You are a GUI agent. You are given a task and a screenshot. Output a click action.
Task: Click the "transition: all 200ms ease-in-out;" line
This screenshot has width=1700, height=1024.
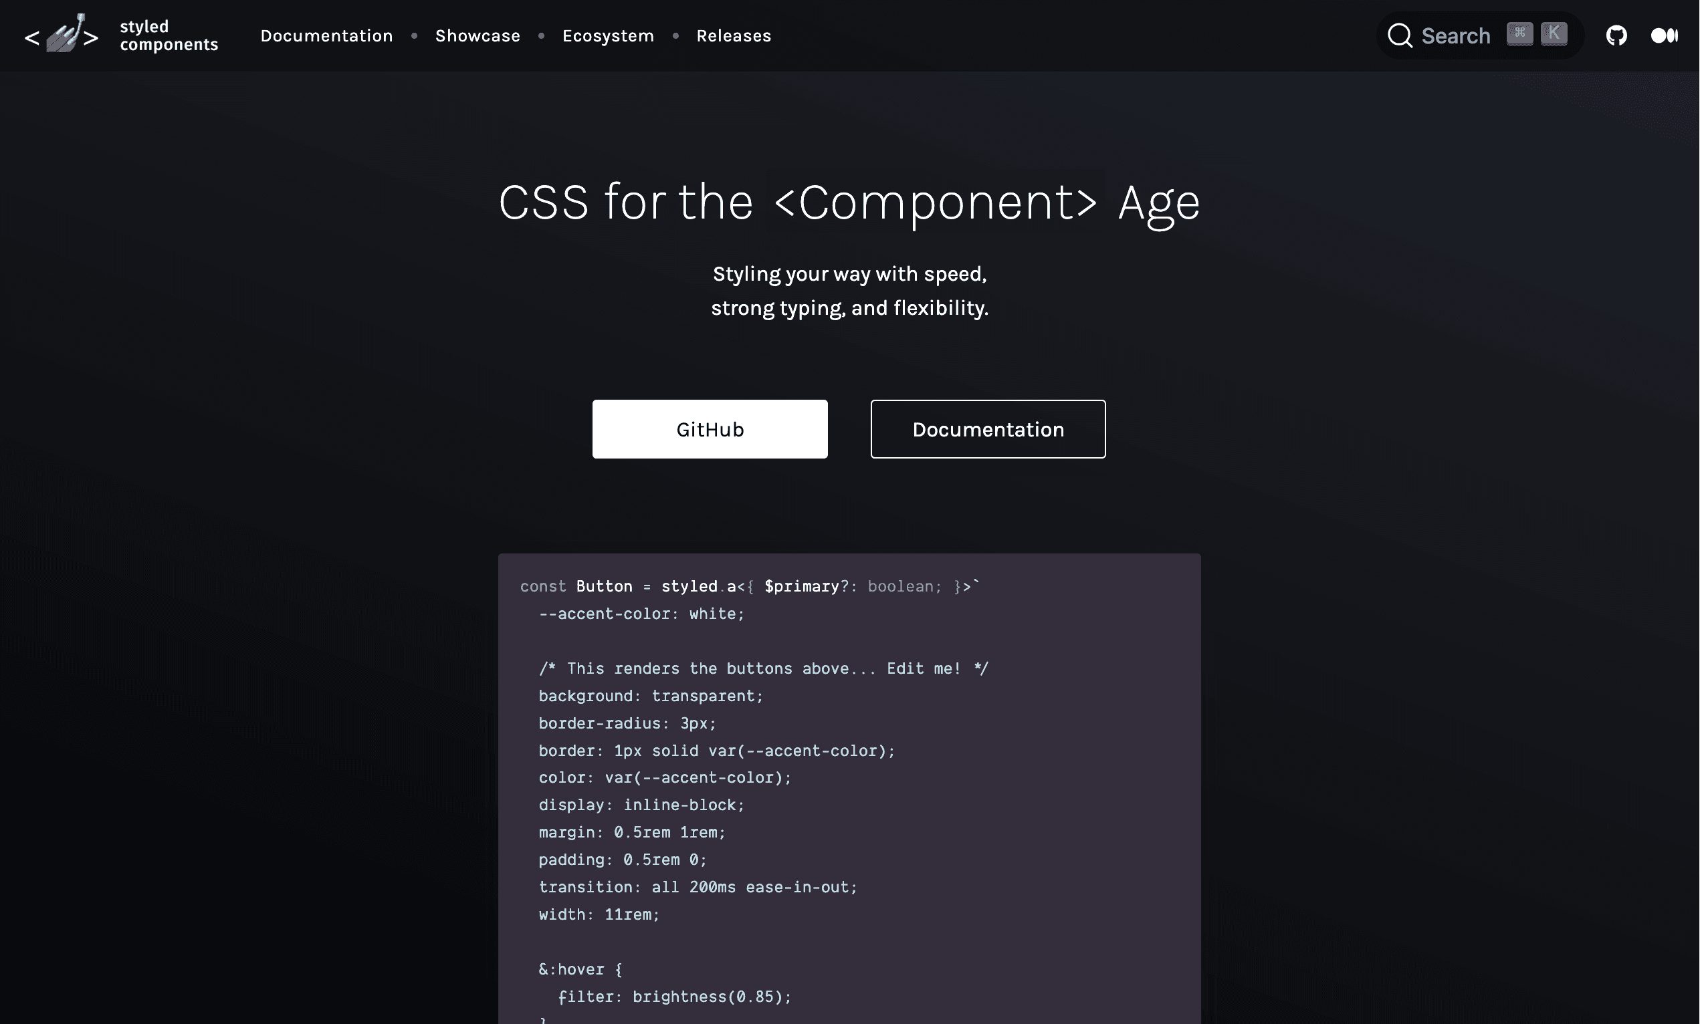[698, 887]
